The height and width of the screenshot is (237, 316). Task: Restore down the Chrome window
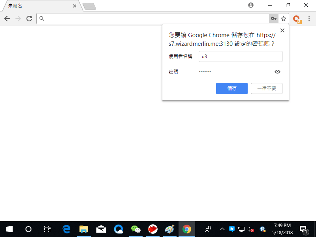(288, 5)
